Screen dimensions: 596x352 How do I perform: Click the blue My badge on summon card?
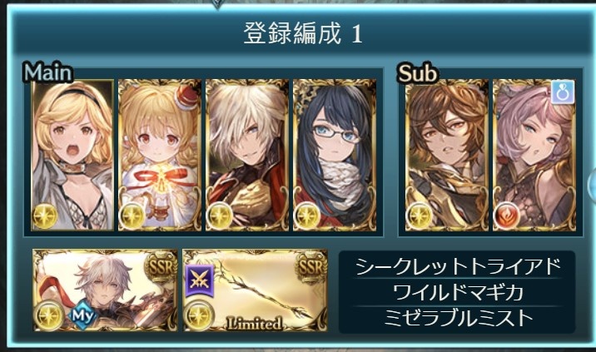pos(83,315)
